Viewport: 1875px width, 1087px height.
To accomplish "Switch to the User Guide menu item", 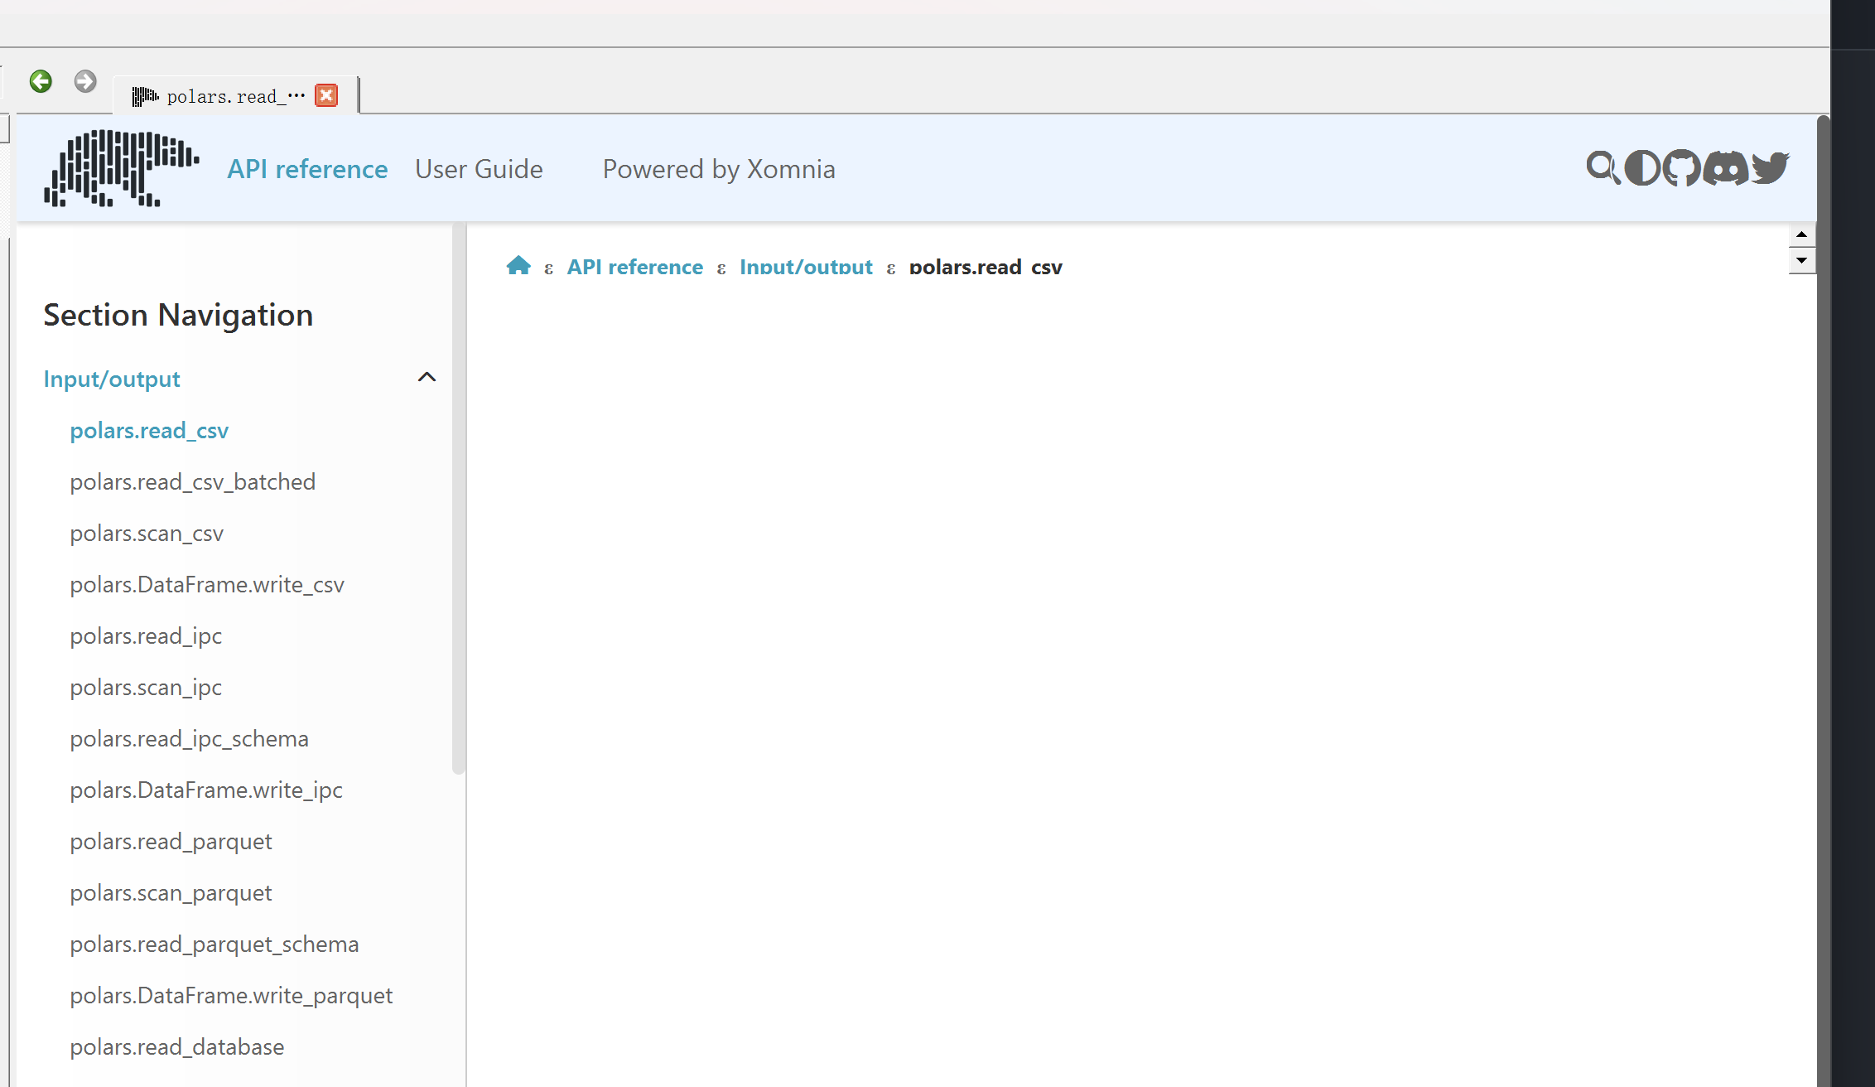I will (x=479, y=168).
